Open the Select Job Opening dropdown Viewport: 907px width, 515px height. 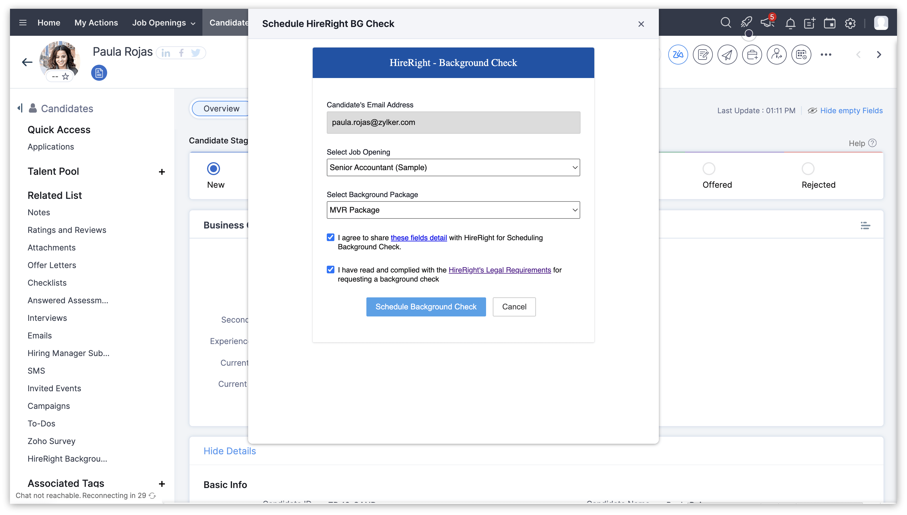[x=453, y=167]
